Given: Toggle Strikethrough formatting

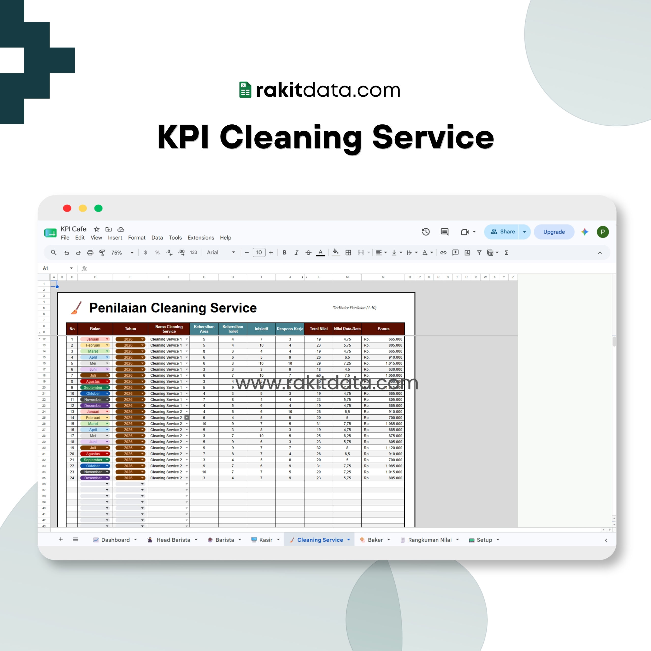Looking at the screenshot, I should [x=308, y=253].
